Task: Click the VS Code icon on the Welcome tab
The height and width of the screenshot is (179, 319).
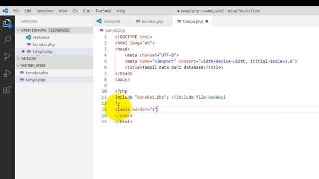Action: [x=99, y=21]
